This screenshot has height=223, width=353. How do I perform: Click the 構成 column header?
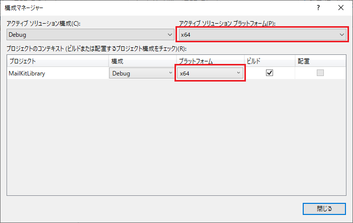[x=142, y=61]
